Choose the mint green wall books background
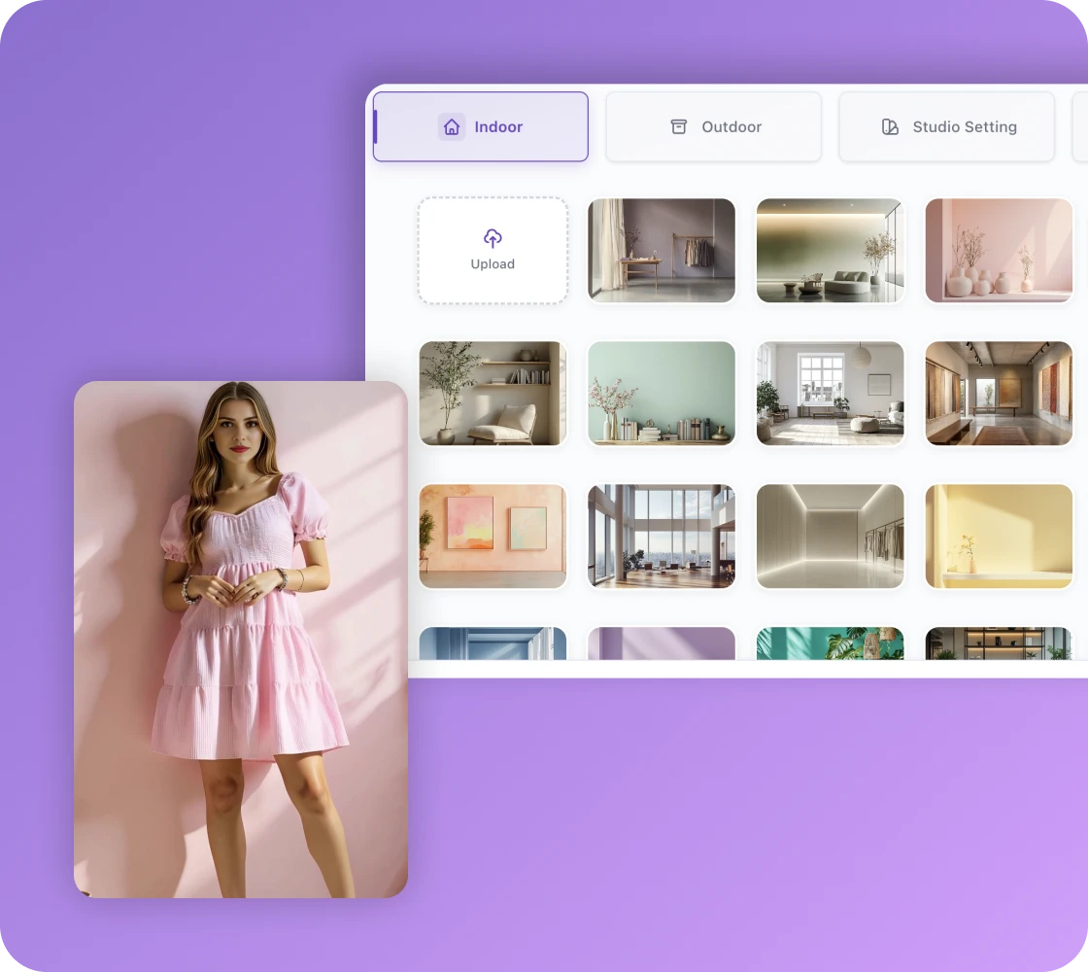The width and height of the screenshot is (1088, 972). click(x=662, y=393)
